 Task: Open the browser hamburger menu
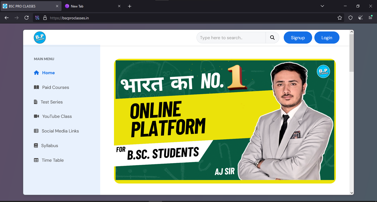click(370, 18)
